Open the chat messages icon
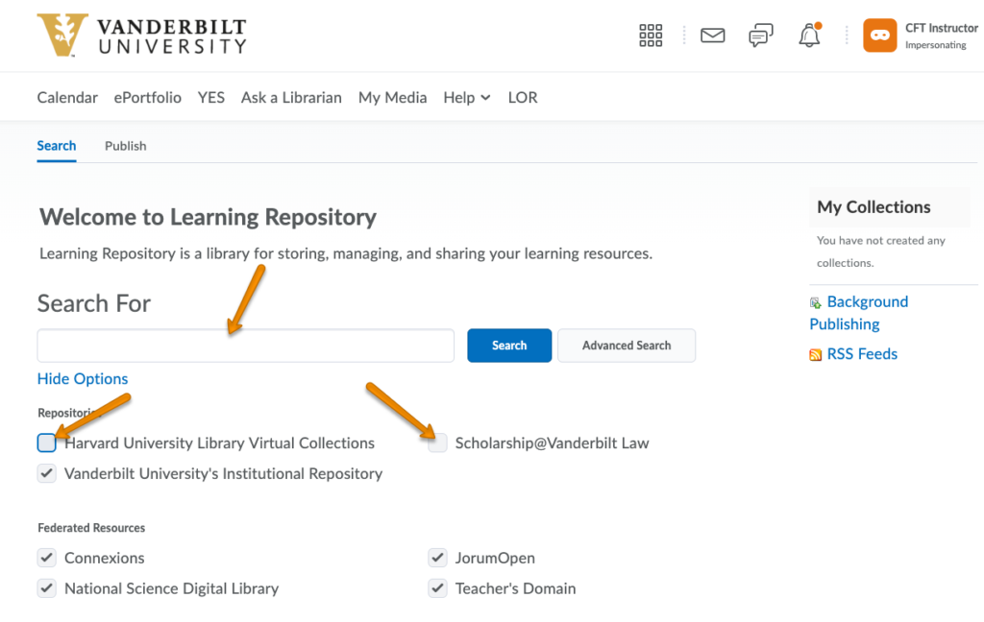Viewport: 984px width, 622px height. [760, 36]
